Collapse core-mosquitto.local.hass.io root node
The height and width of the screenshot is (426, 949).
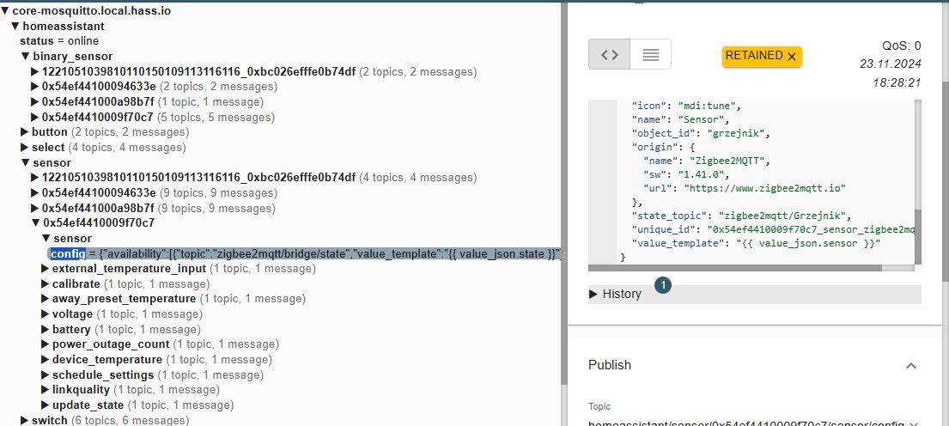pos(6,11)
